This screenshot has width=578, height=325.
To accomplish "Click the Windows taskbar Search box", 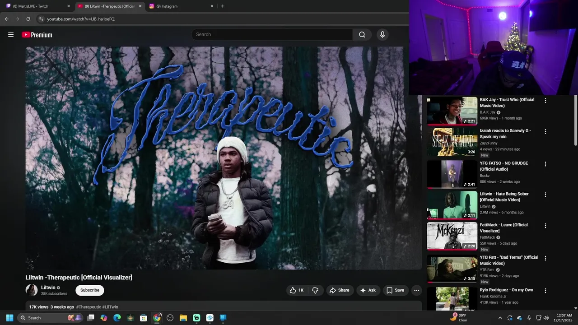I will coord(50,318).
